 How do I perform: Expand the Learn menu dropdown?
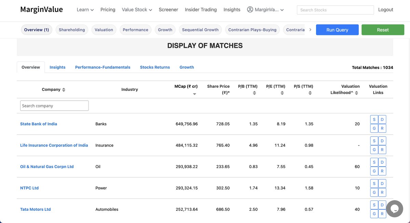click(x=85, y=10)
